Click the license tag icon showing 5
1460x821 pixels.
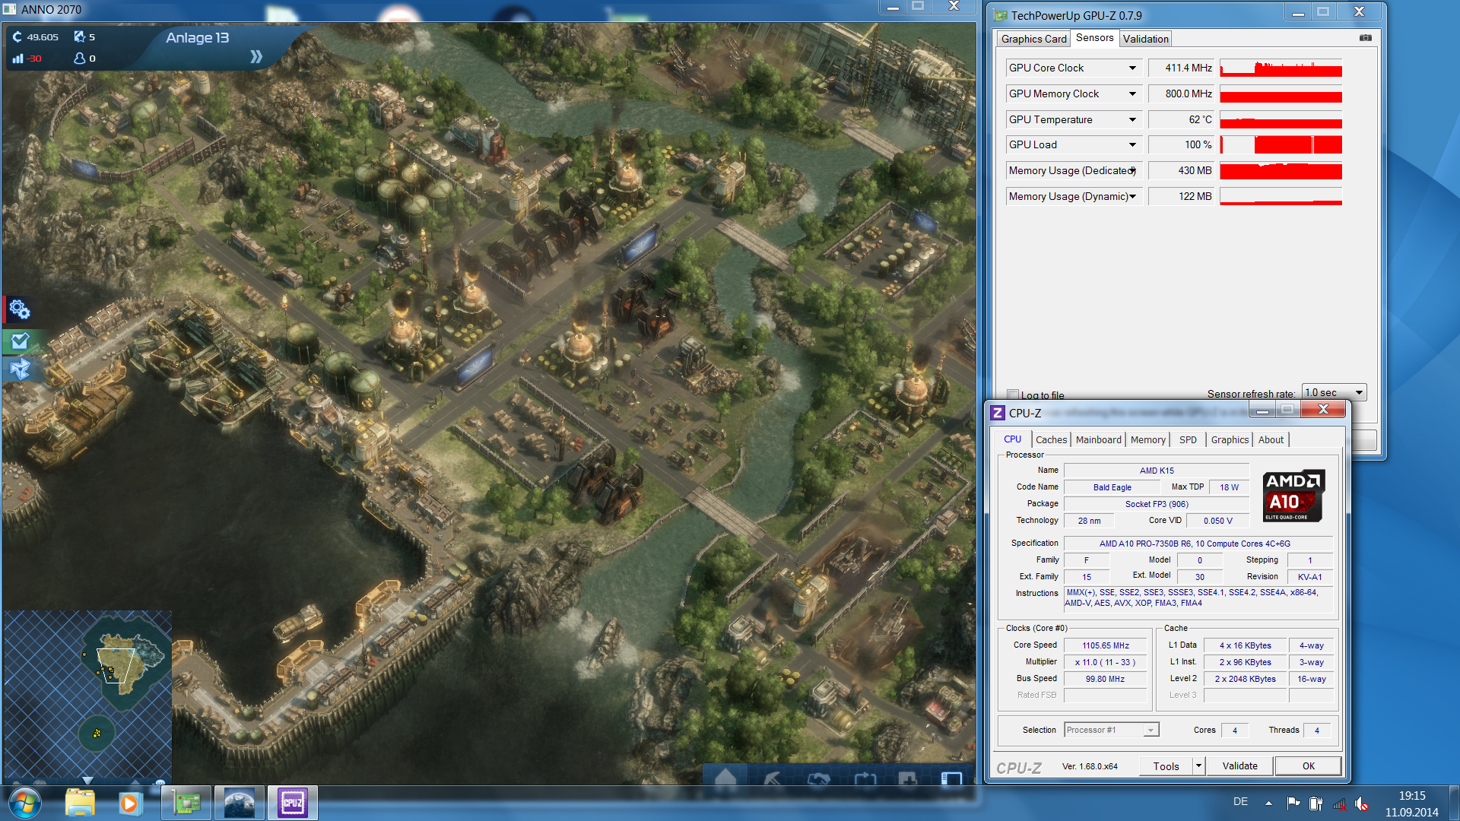coord(79,36)
